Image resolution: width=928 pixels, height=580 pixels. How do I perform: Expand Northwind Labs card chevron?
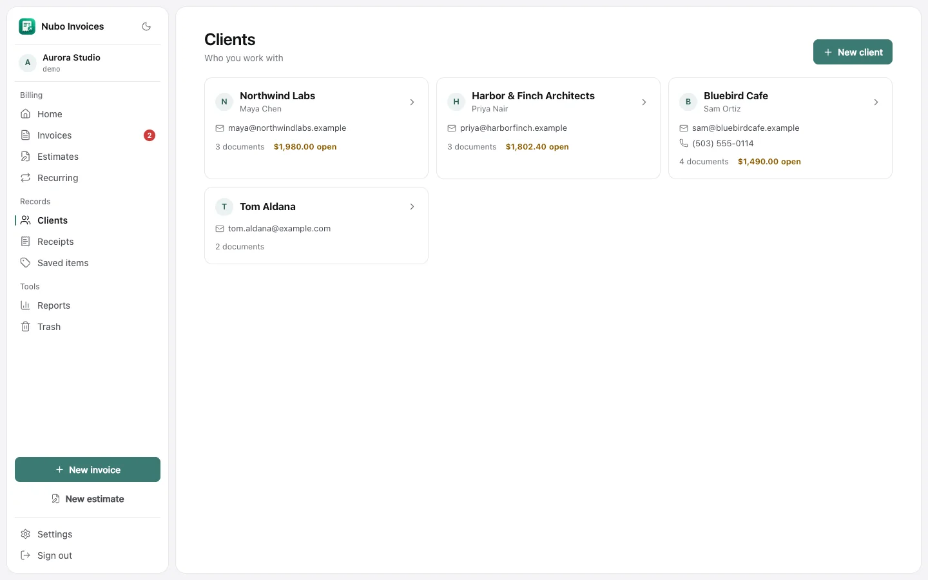(412, 102)
